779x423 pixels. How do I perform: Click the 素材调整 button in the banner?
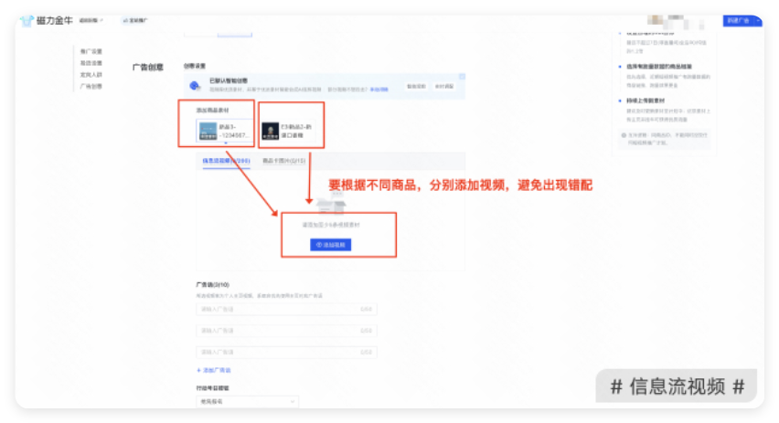pyautogui.click(x=444, y=87)
